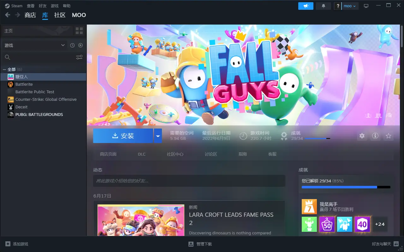Click the header achievement progress bar 29/34
The width and height of the screenshot is (404, 252).
point(318,139)
